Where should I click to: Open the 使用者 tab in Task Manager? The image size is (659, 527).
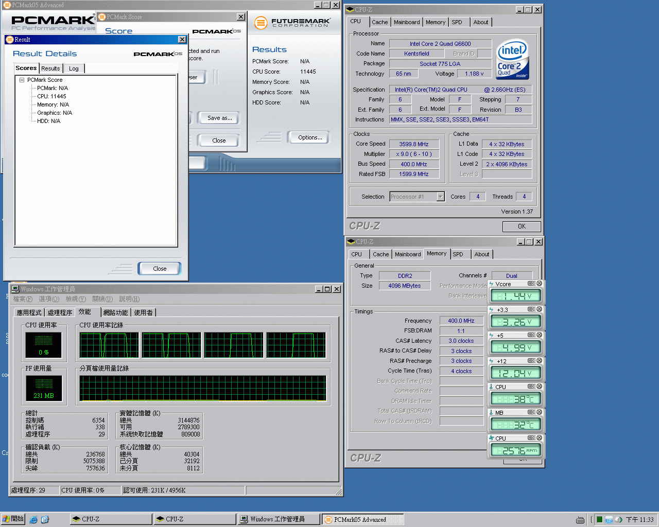[x=143, y=312]
